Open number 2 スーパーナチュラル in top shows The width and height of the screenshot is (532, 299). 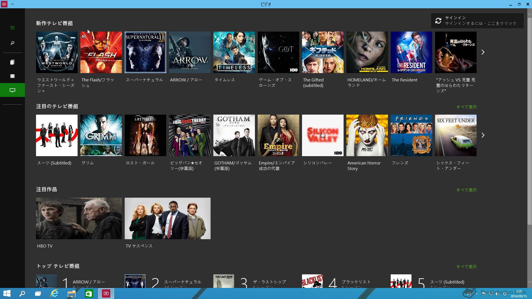coord(168,281)
